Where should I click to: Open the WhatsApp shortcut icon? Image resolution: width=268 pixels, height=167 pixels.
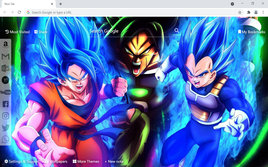click(x=5, y=139)
